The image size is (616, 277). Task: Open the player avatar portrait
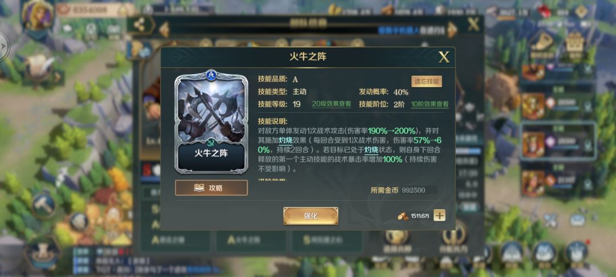[x=37, y=15]
